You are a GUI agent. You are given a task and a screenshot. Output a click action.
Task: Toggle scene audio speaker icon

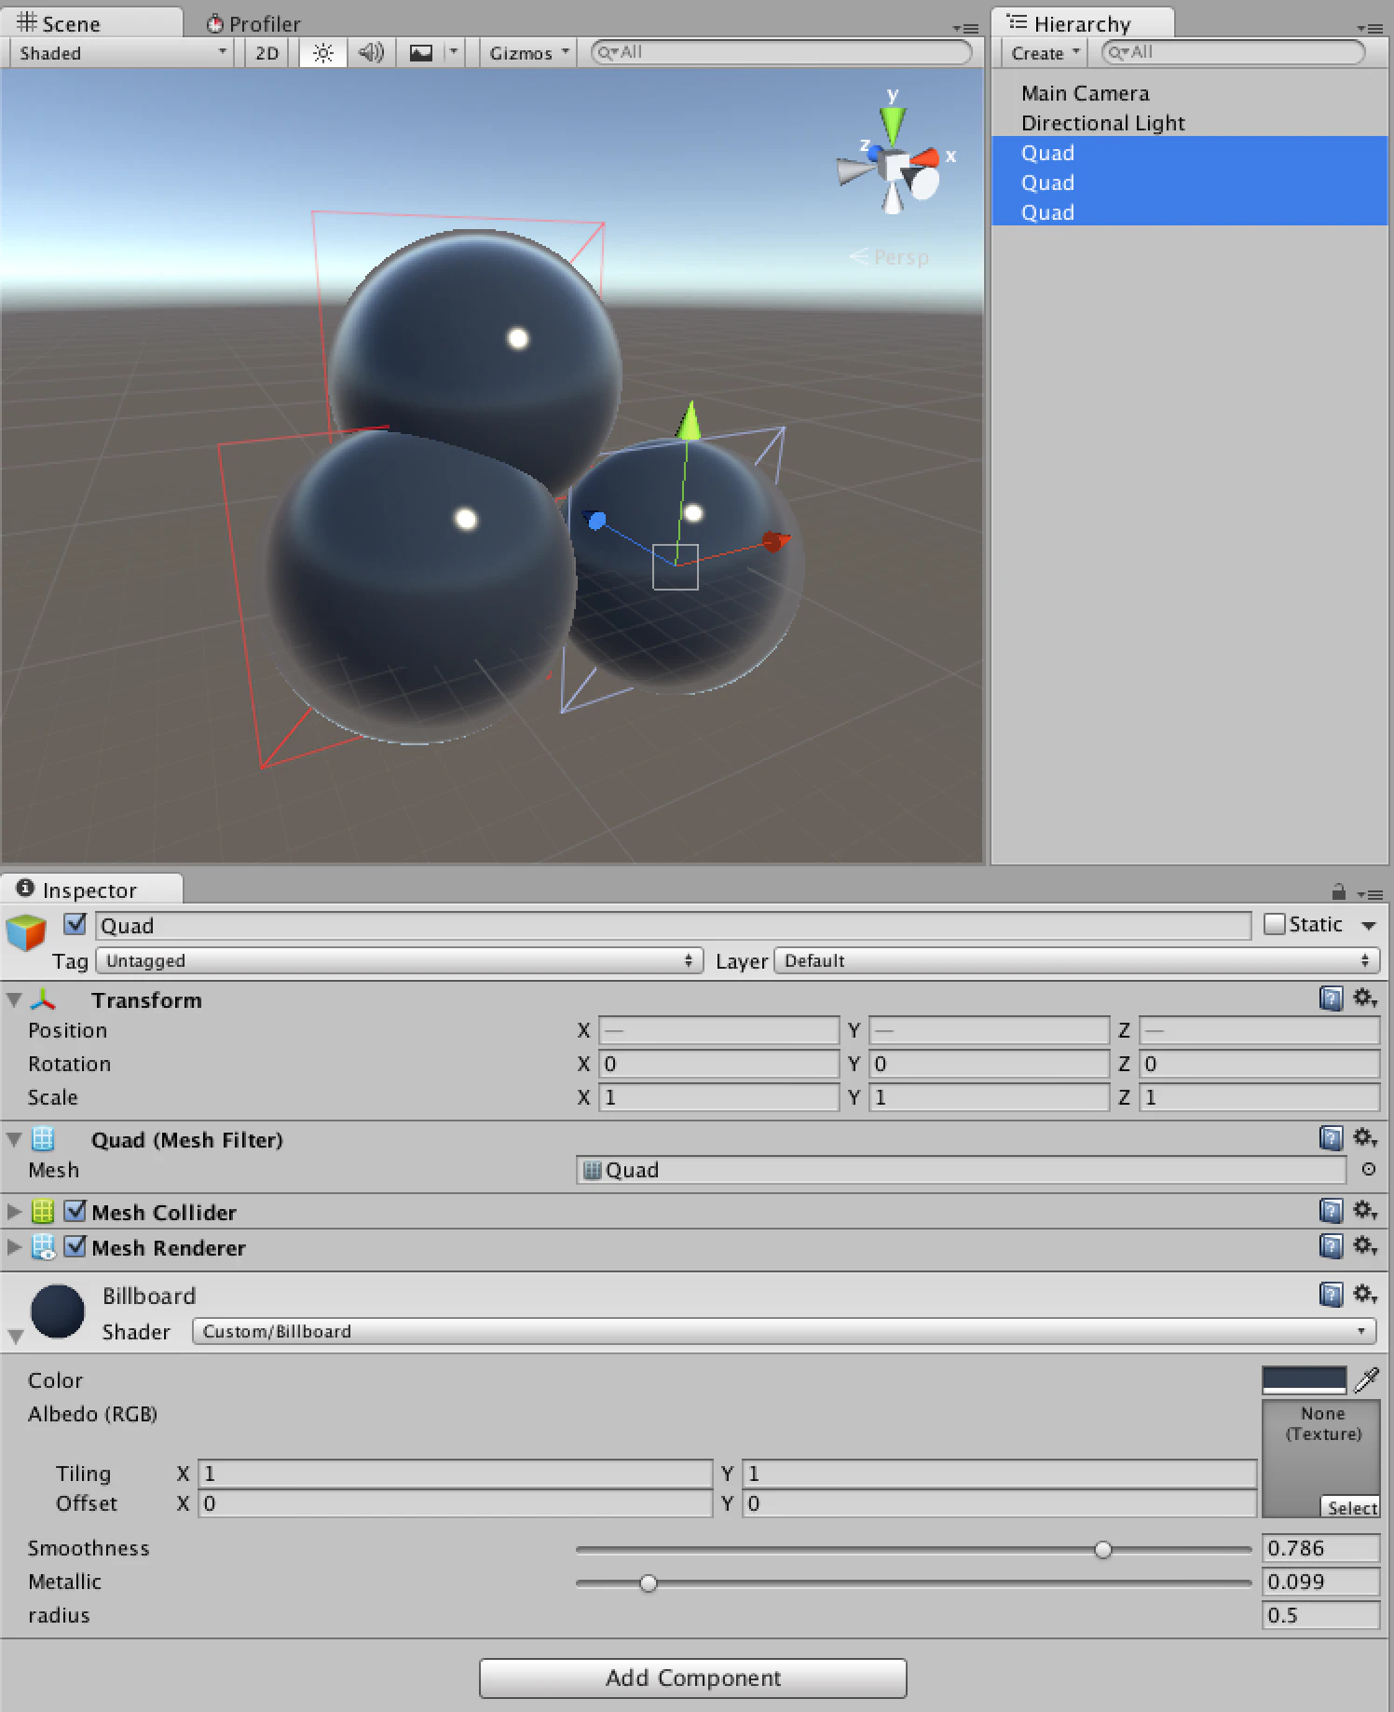tap(371, 53)
